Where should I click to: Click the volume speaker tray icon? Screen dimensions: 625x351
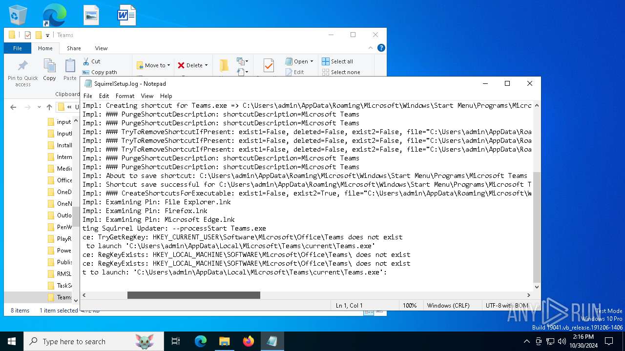(562, 341)
